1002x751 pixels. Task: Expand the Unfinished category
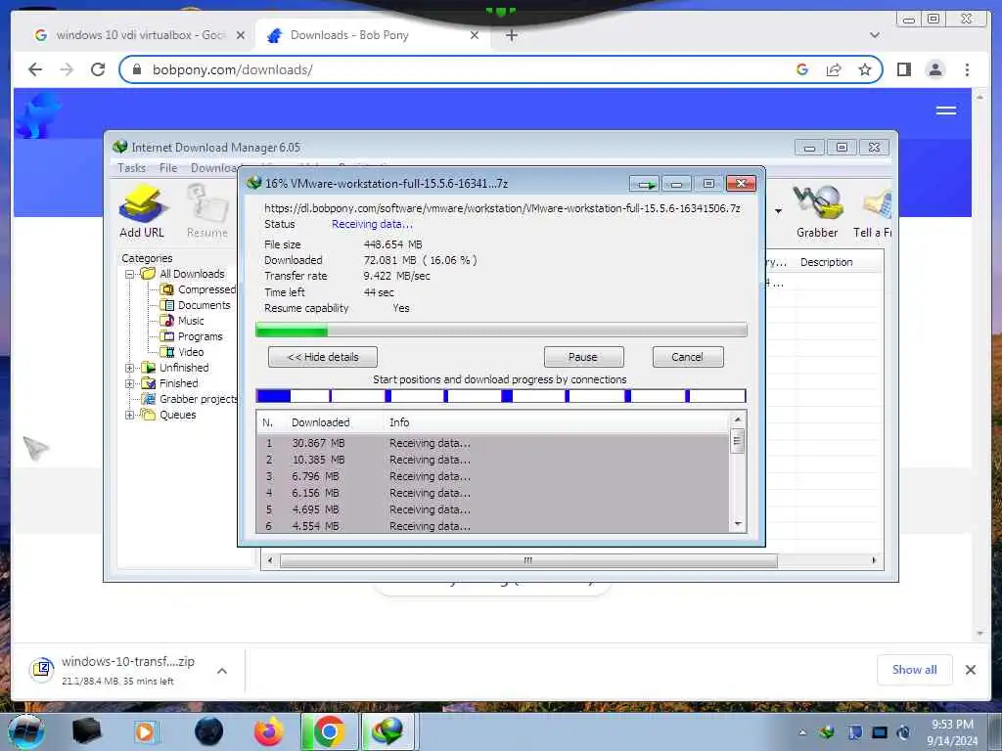[130, 368]
